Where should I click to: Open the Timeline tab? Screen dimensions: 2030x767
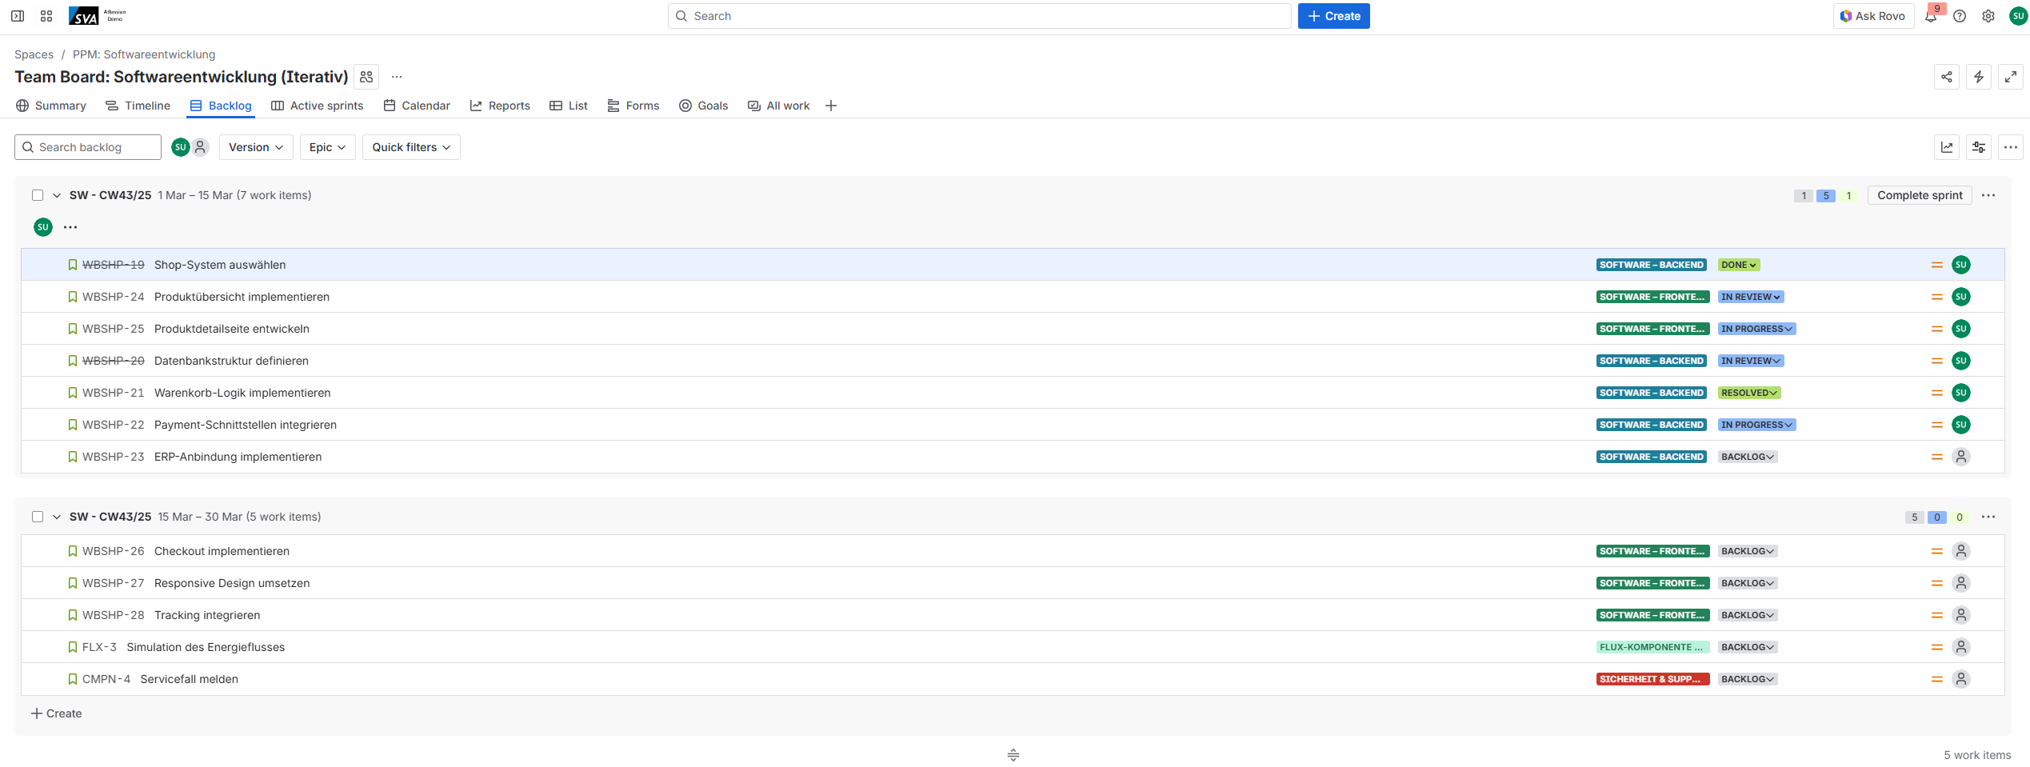click(x=138, y=106)
